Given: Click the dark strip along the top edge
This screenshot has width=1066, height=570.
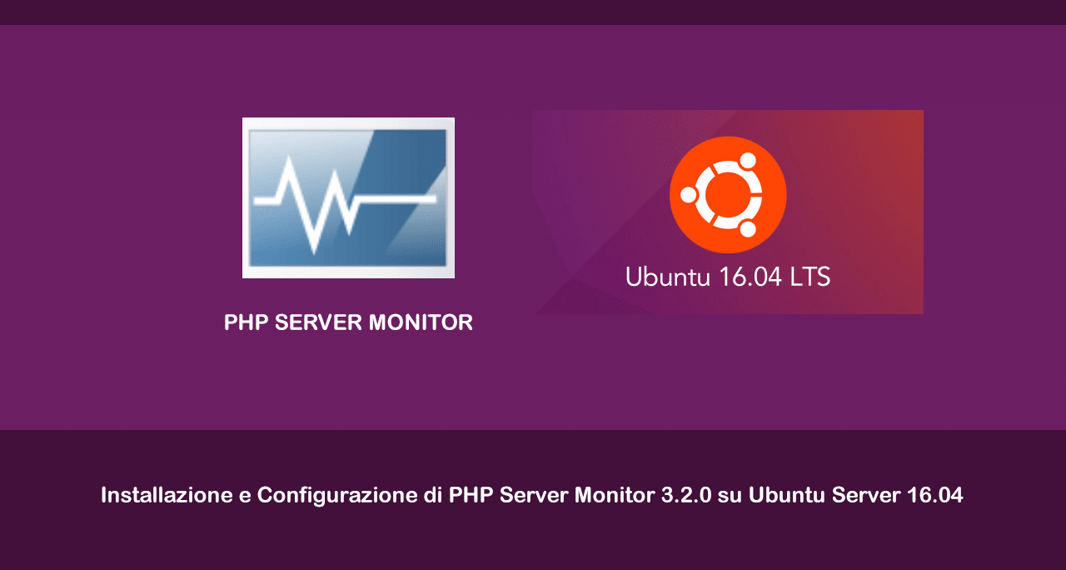Looking at the screenshot, I should [x=533, y=12].
